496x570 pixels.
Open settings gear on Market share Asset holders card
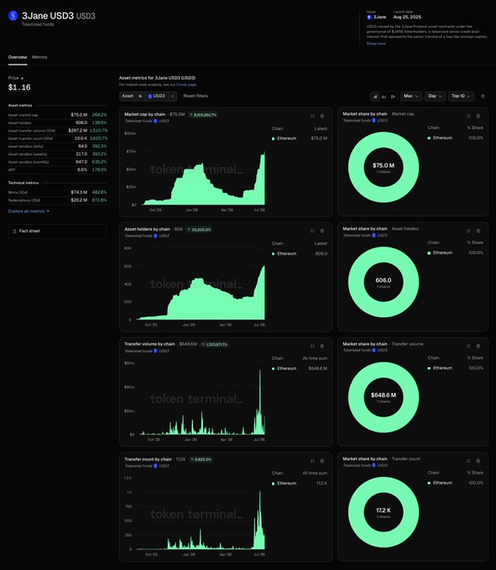click(478, 231)
